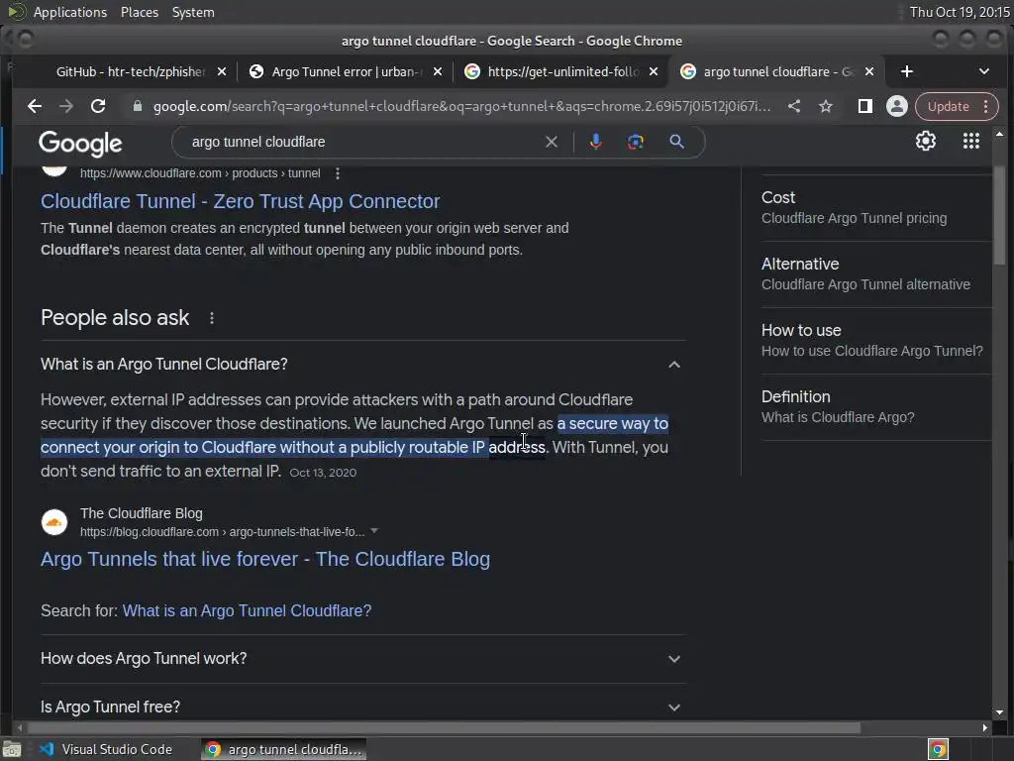Screen dimensions: 1014x761
Task: Click the show desktop icon in bottom panel
Action: 12,749
